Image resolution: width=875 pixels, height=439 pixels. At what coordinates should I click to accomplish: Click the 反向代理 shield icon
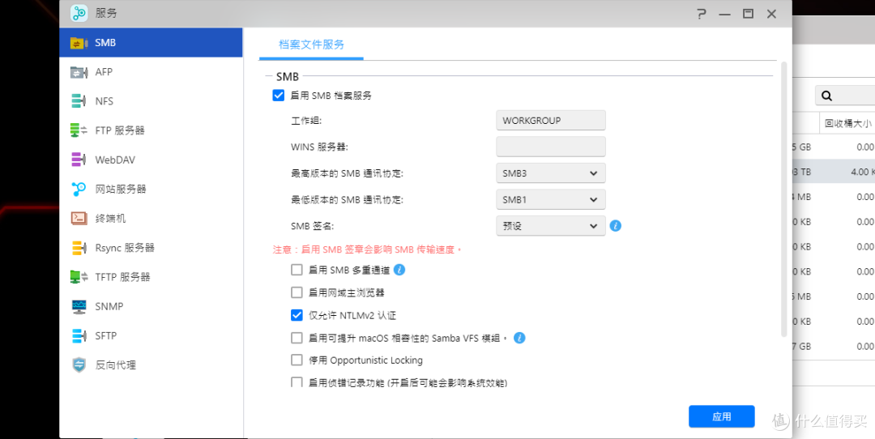pyautogui.click(x=79, y=365)
